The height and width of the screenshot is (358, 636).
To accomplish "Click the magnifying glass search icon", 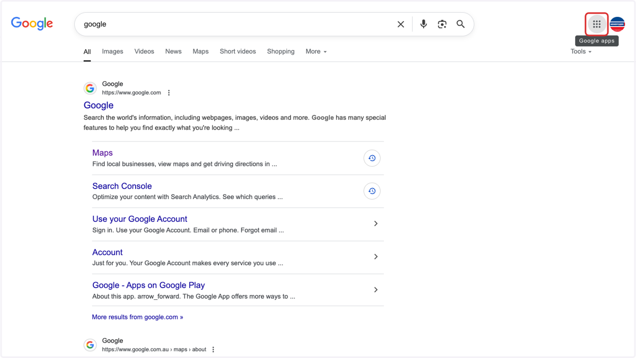I will 461,24.
